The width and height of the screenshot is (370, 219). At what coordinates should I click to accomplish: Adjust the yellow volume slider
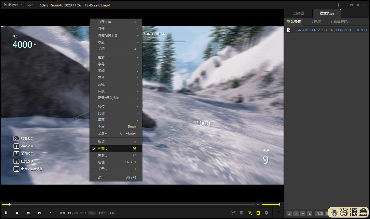pyautogui.click(x=271, y=204)
